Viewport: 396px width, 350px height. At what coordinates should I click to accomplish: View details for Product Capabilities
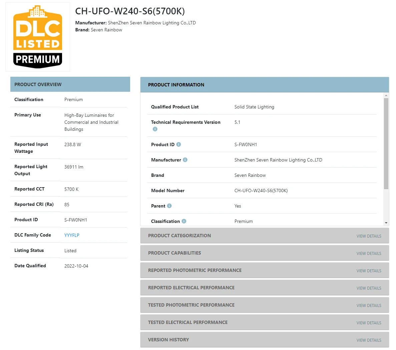[x=369, y=254]
